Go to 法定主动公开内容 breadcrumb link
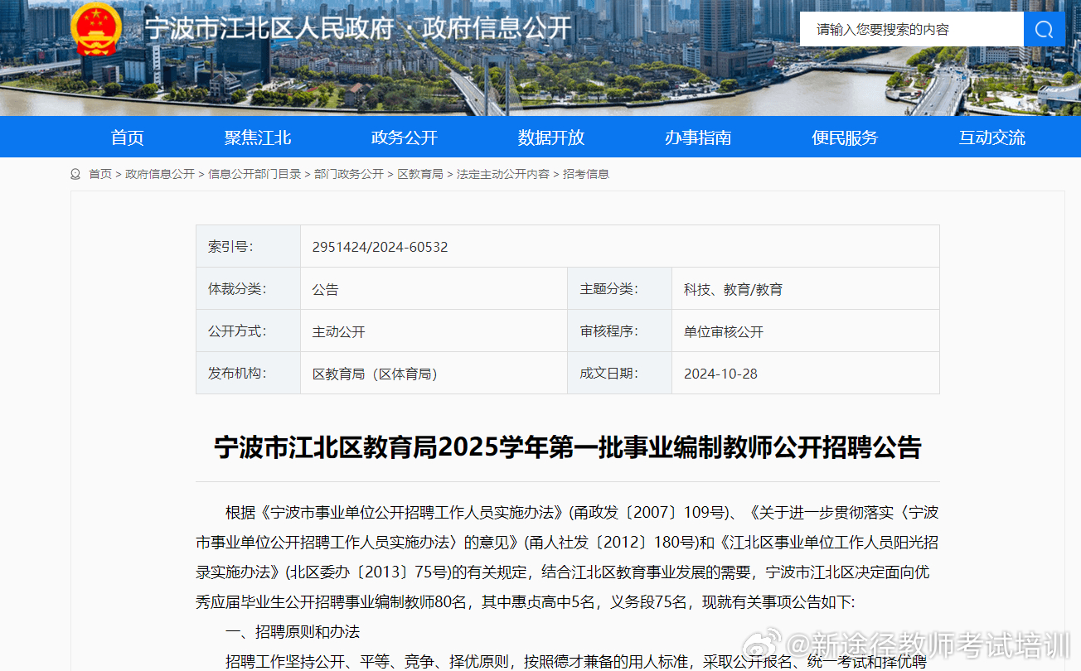The height and width of the screenshot is (671, 1081). pos(503,174)
